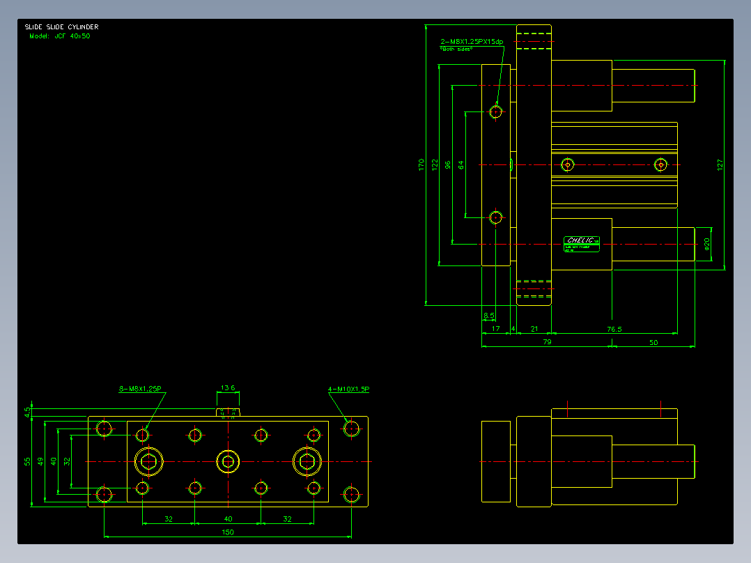Select the ø20 rod diameter dimension
Viewport: 751px width, 563px height.
[x=707, y=245]
